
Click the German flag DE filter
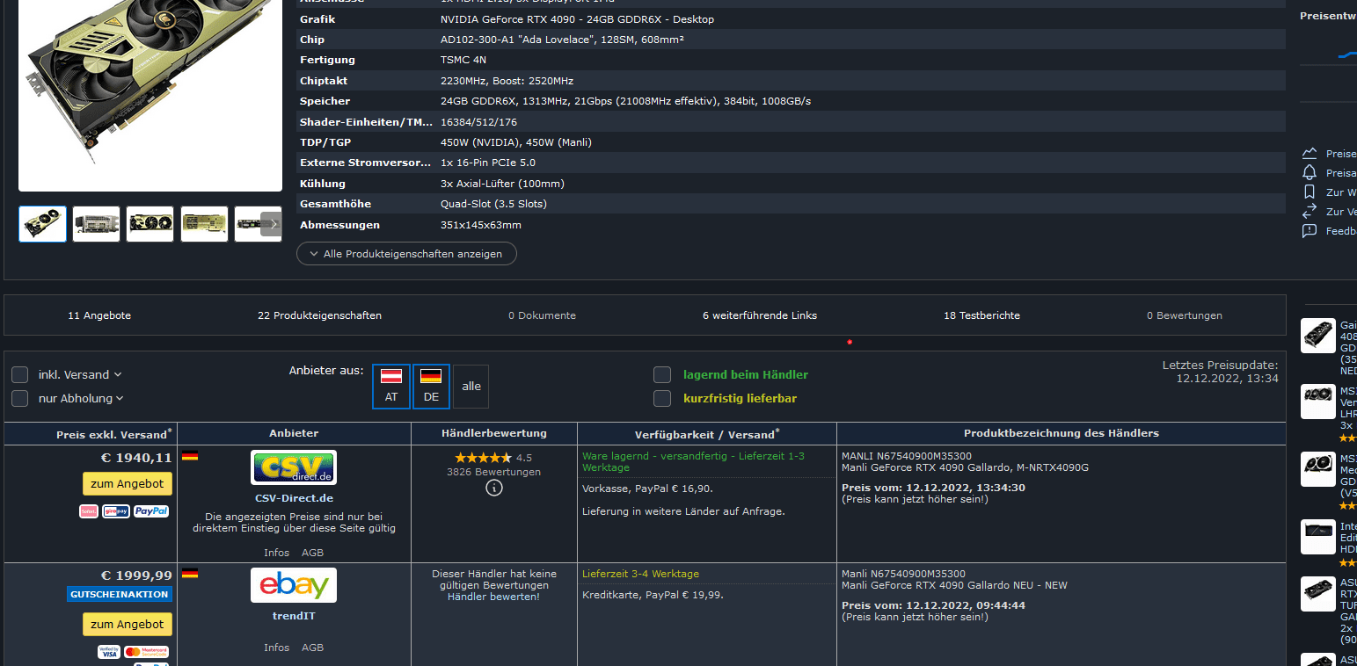pos(431,387)
